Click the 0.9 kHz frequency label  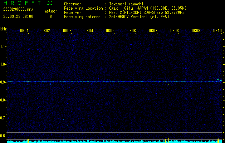click(3, 82)
